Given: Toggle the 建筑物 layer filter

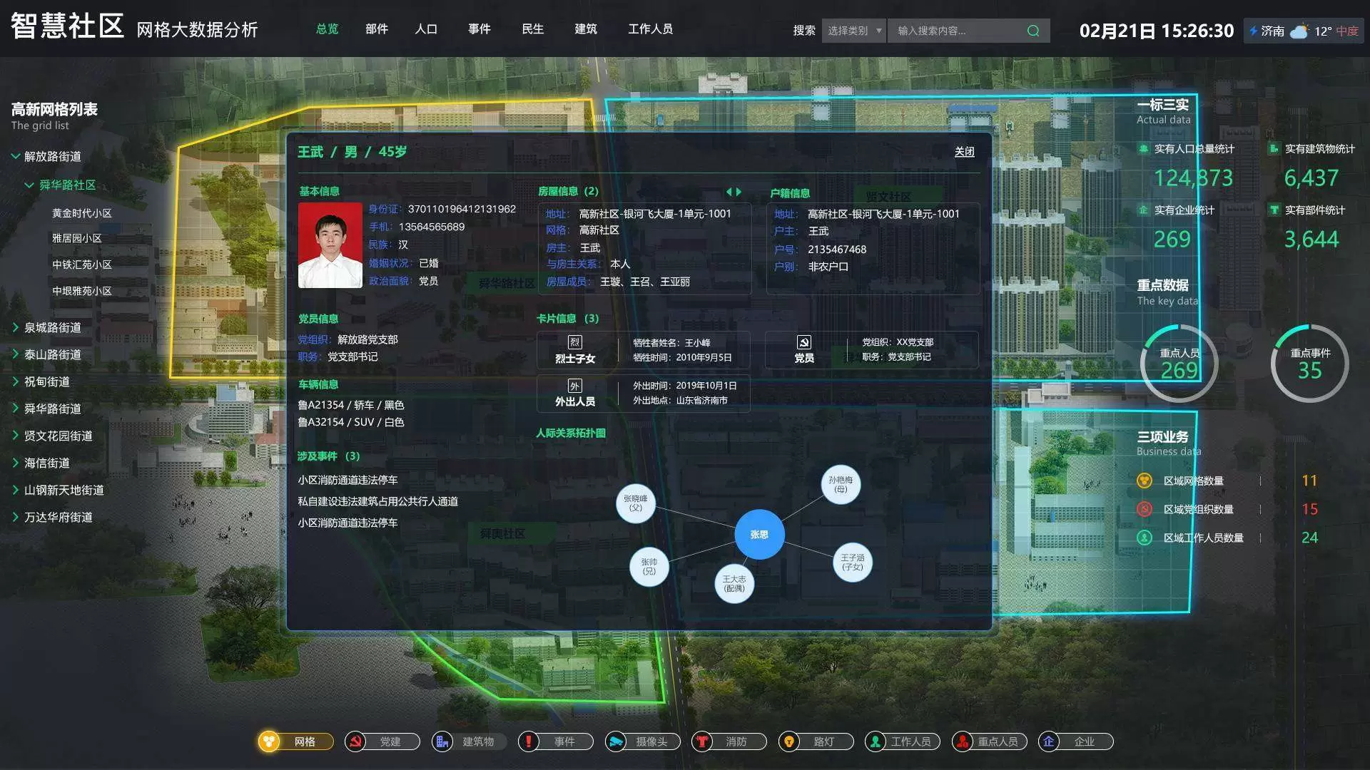Looking at the screenshot, I should pyautogui.click(x=469, y=741).
